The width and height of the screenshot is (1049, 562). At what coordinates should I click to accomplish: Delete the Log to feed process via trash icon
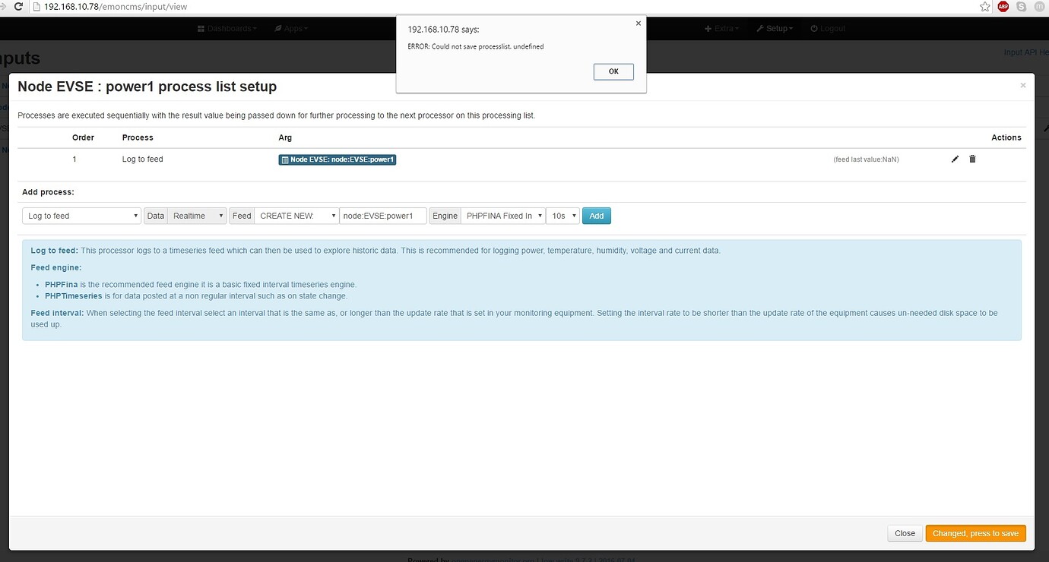972,159
